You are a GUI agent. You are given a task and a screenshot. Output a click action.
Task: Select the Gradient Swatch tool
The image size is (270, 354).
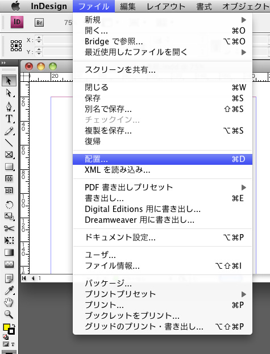pos(9,252)
